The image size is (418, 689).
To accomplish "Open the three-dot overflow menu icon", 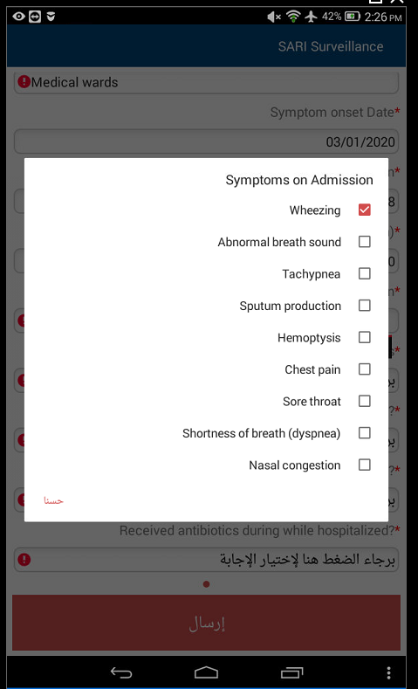I will 388,672.
